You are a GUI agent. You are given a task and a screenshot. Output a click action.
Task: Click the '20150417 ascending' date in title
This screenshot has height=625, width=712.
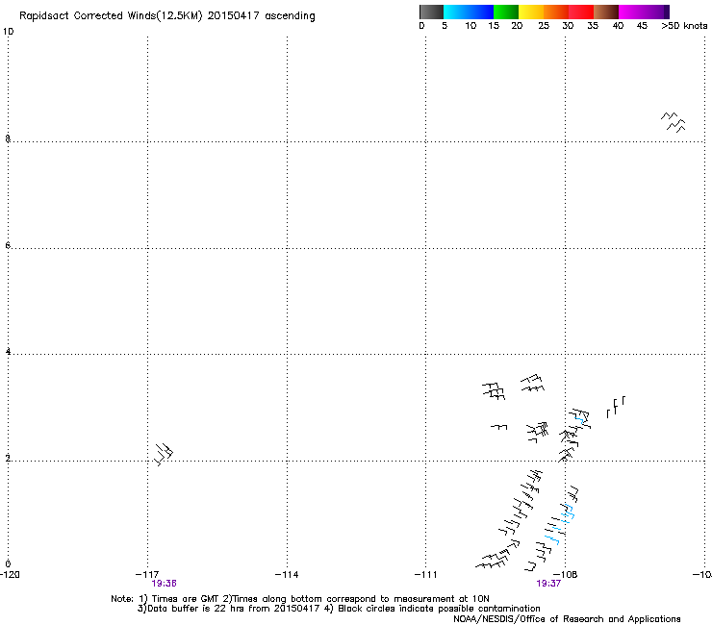click(261, 16)
